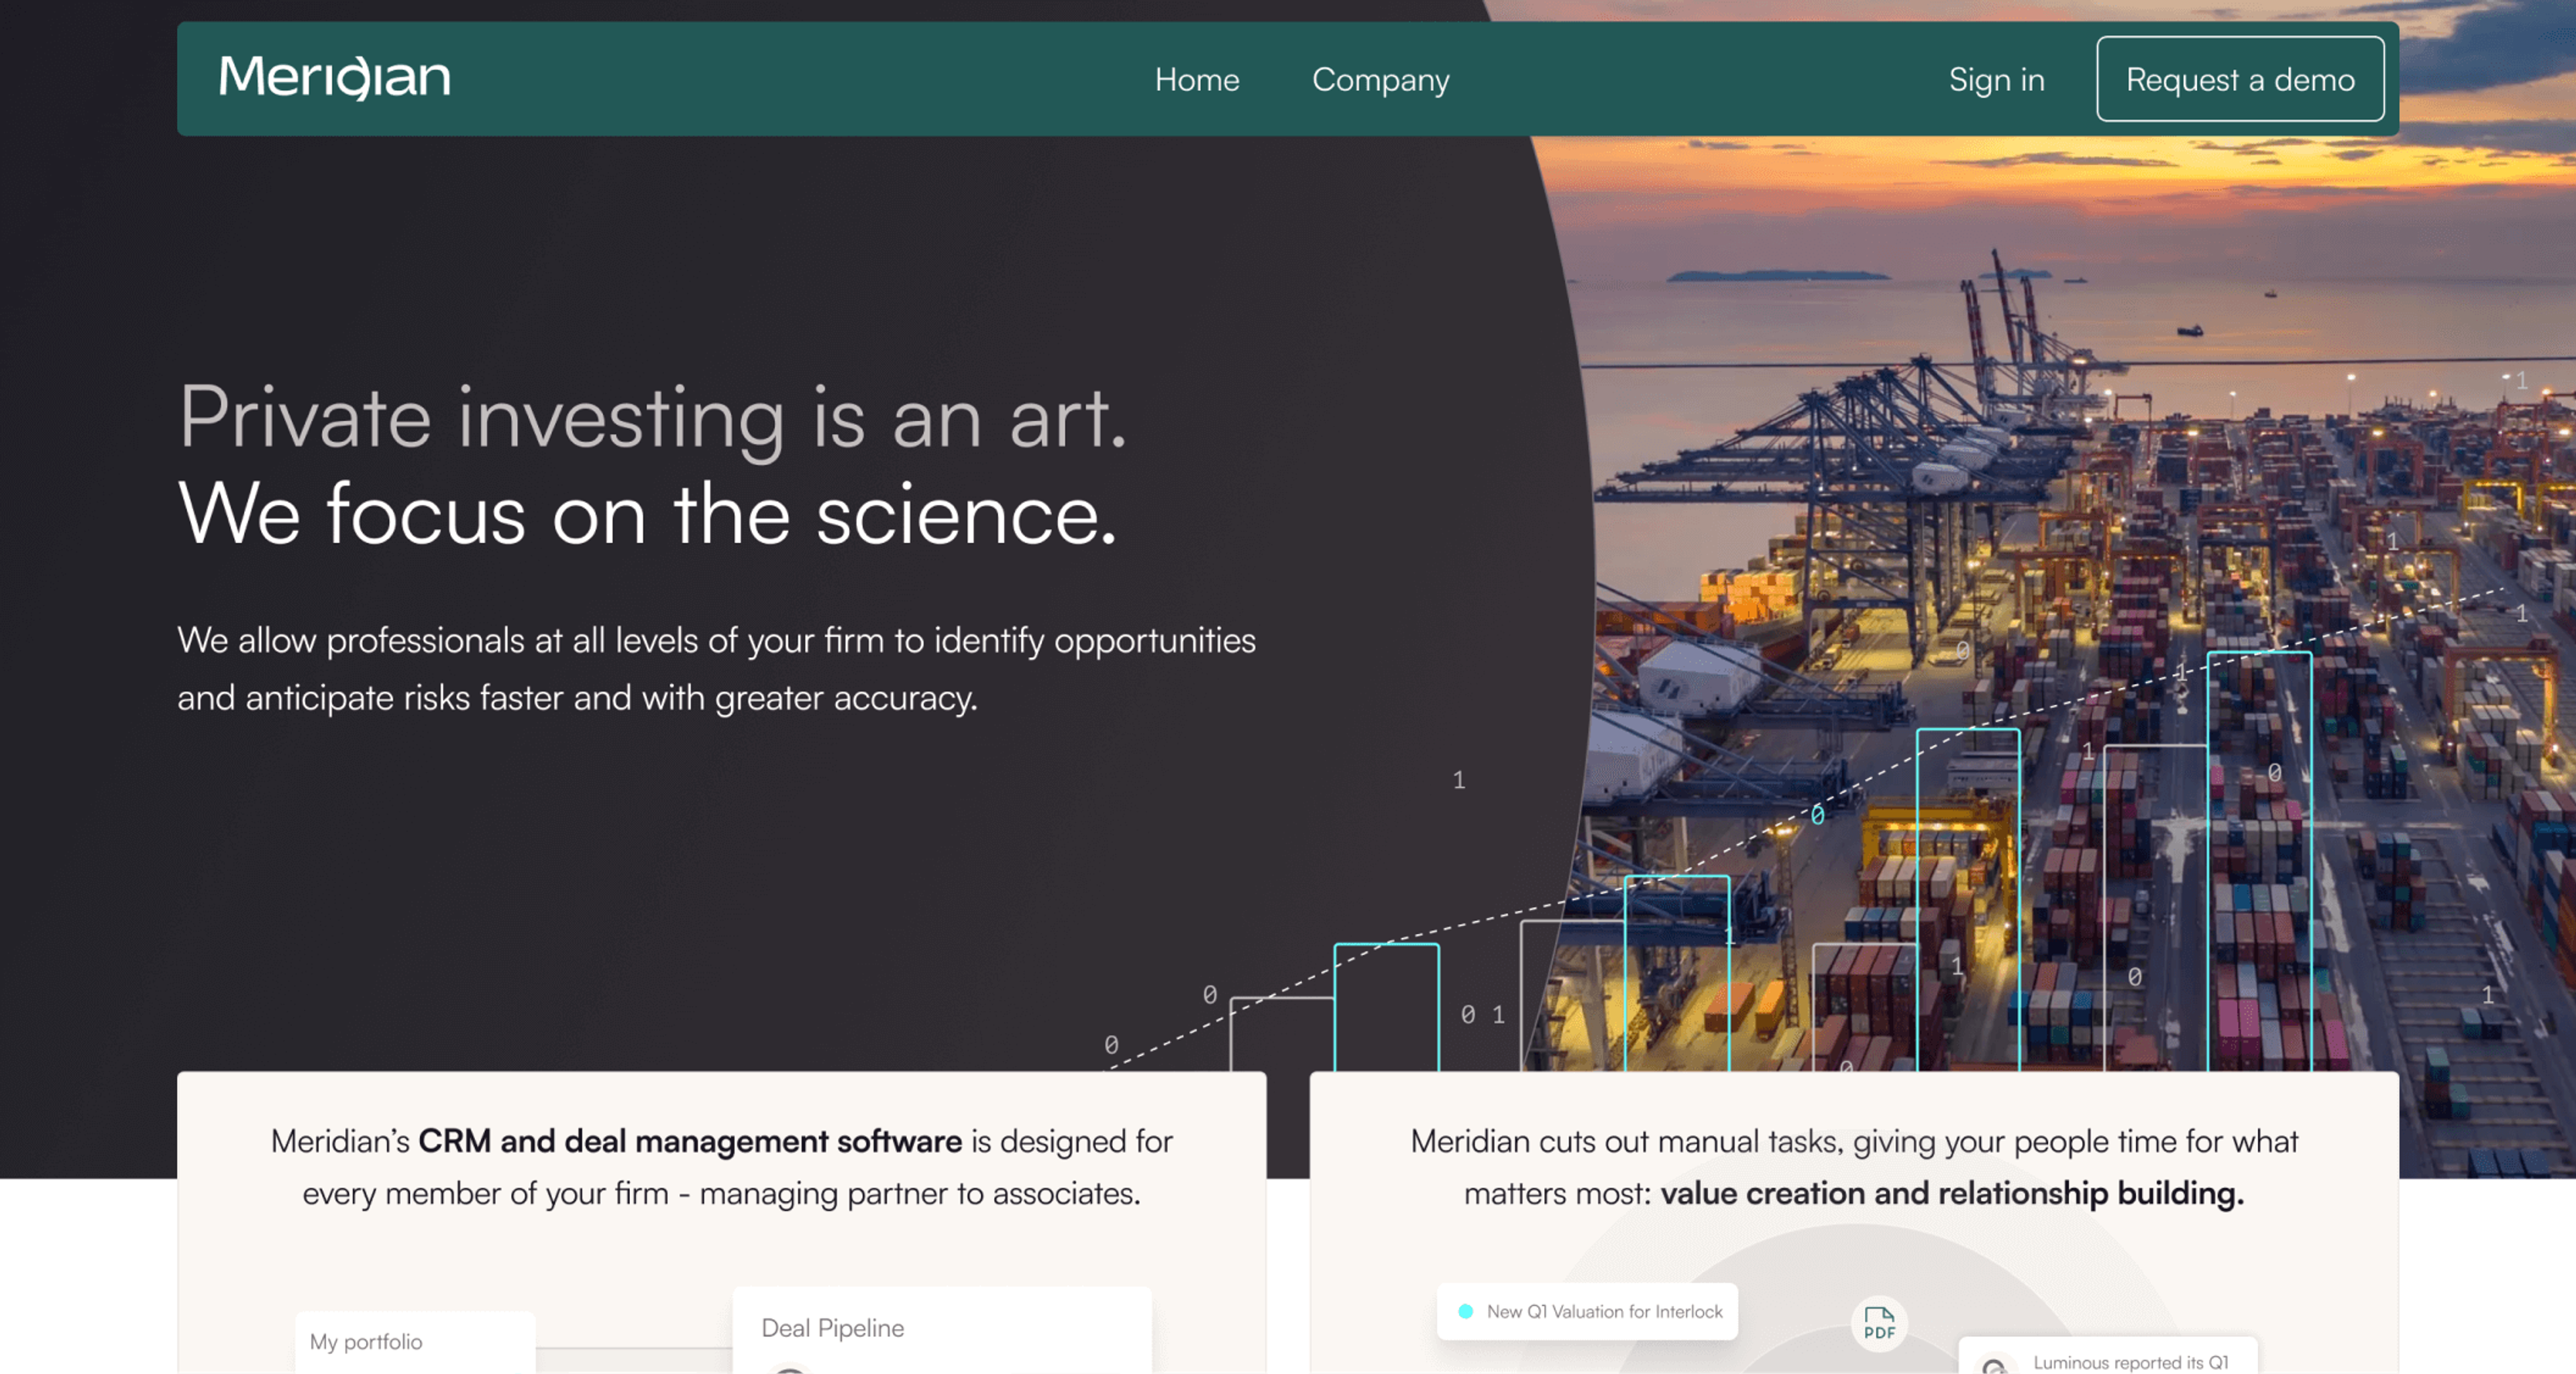Screen dimensions: 2576x1374
Task: Click the PDF document icon
Action: tap(1879, 1323)
